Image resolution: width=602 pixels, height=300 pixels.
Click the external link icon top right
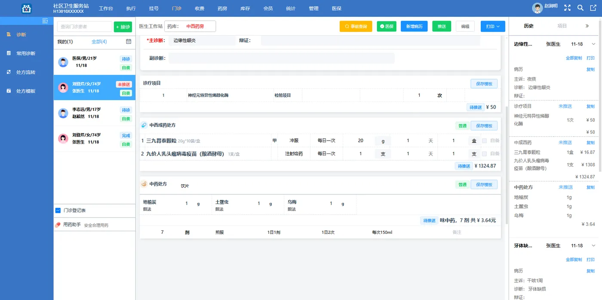click(593, 7)
